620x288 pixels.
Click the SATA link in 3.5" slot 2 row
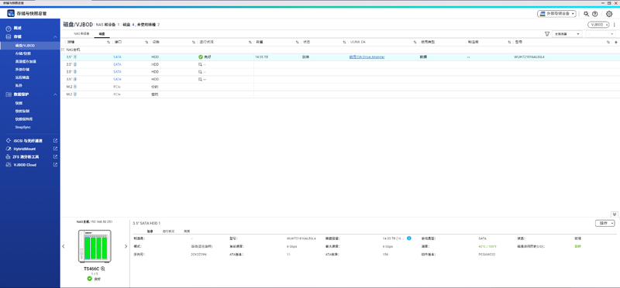[x=117, y=64]
